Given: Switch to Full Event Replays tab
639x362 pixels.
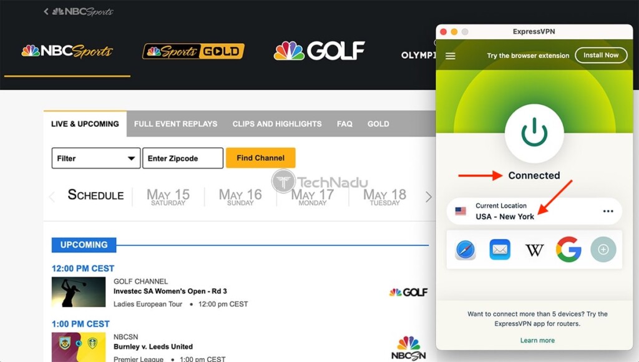Looking at the screenshot, I should pyautogui.click(x=175, y=124).
